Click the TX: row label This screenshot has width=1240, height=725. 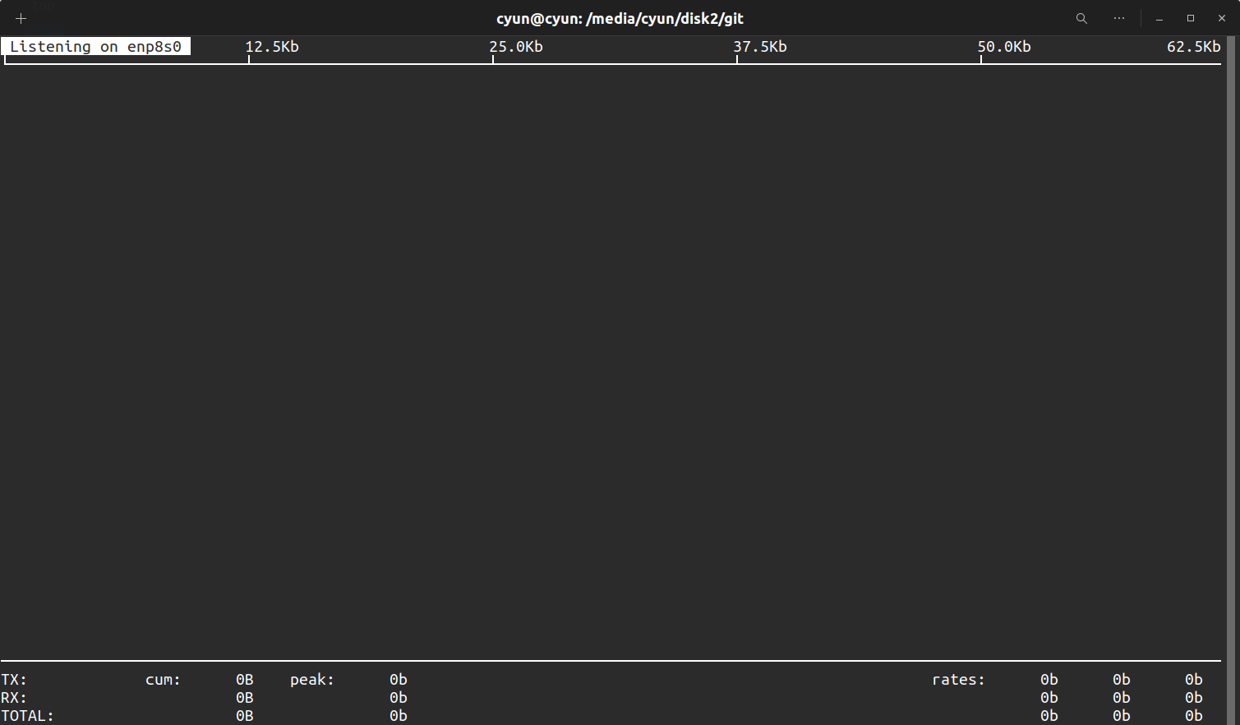point(14,680)
